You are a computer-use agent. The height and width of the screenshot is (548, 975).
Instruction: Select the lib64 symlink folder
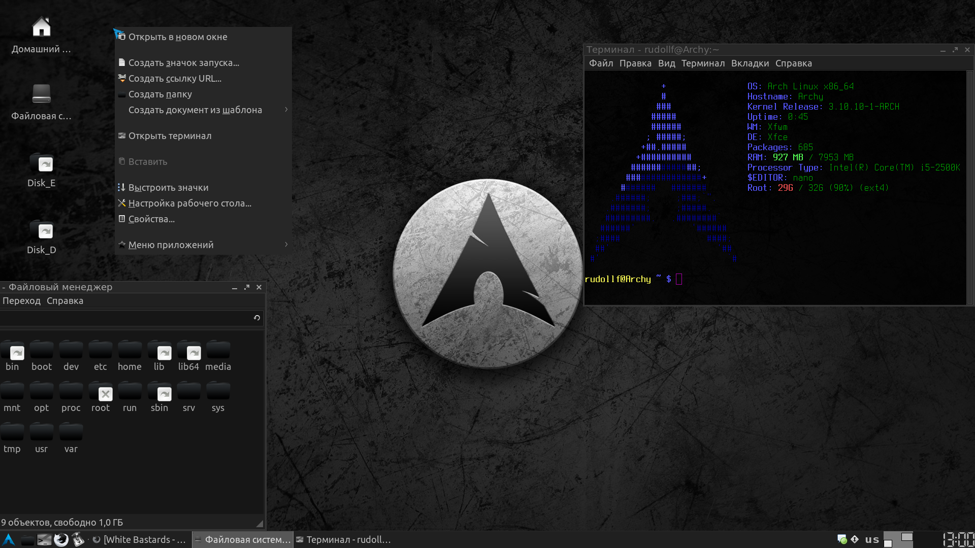coord(188,356)
